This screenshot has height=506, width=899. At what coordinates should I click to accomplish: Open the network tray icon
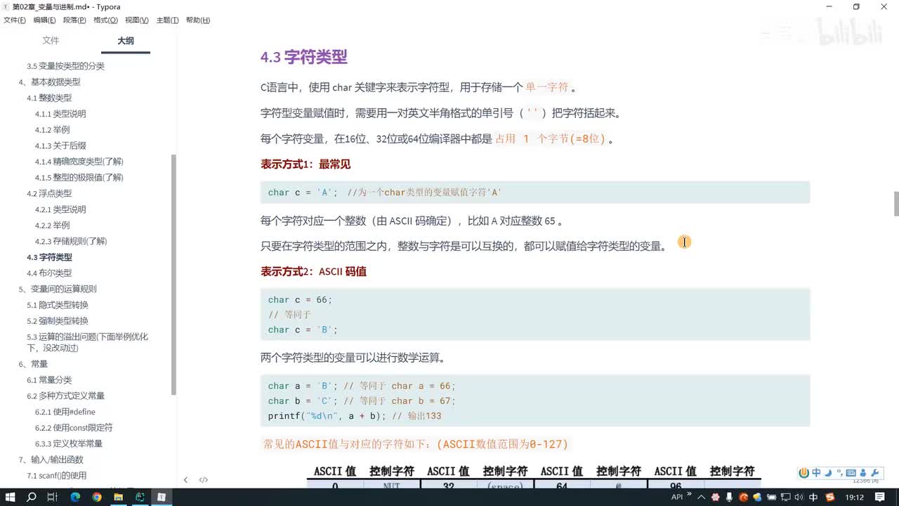click(x=786, y=498)
